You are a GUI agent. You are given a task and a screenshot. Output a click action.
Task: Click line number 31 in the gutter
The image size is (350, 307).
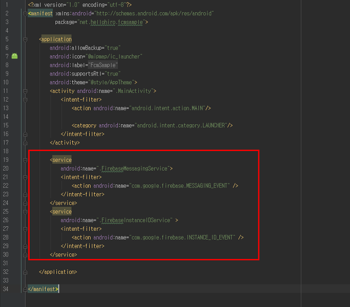6,264
